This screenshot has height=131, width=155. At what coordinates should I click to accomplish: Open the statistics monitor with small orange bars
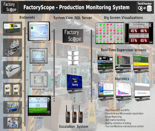pyautogui.click(x=142, y=91)
